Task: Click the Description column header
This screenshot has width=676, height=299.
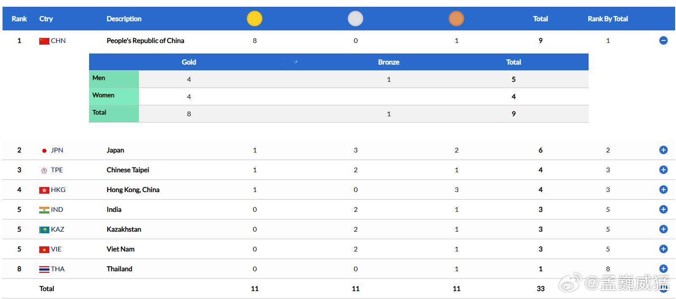Action: [x=124, y=19]
